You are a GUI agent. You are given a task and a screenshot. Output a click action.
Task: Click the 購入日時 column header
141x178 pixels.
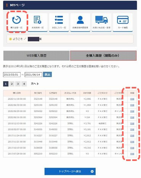[17, 93]
